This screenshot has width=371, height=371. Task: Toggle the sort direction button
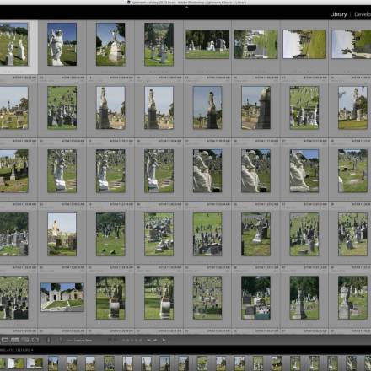(60, 340)
